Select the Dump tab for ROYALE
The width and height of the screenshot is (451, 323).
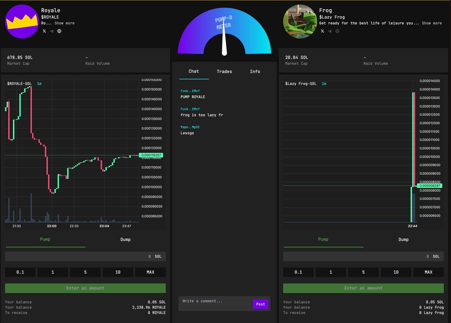coord(125,239)
